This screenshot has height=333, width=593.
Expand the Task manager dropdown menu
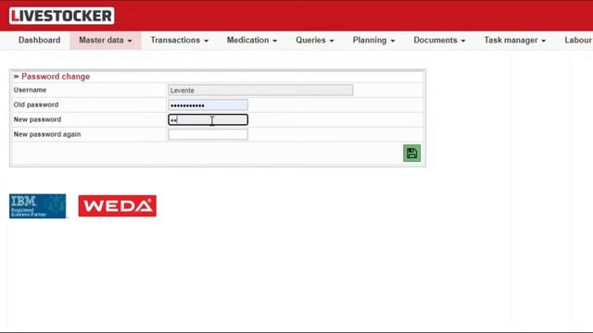click(515, 40)
